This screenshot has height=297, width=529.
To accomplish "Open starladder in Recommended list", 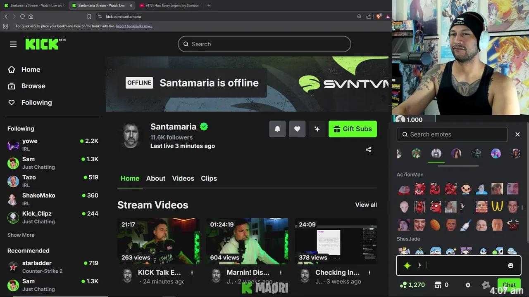I will pyautogui.click(x=53, y=267).
